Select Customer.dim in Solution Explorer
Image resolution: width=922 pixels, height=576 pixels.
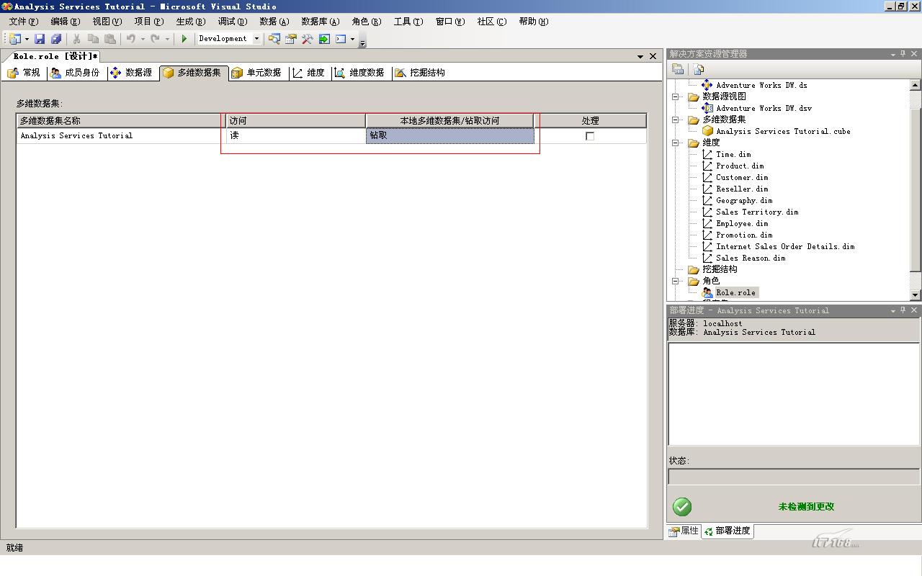742,177
